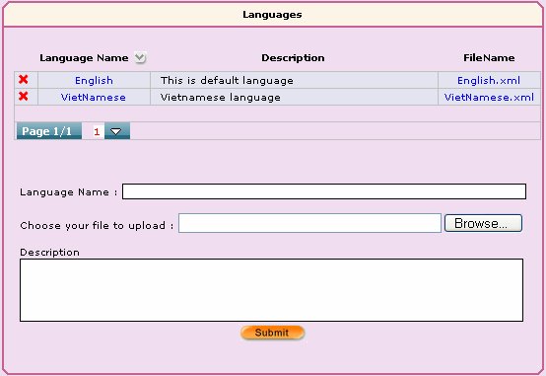The width and height of the screenshot is (546, 376).
Task: Click the Language Name column header
Action: [84, 58]
